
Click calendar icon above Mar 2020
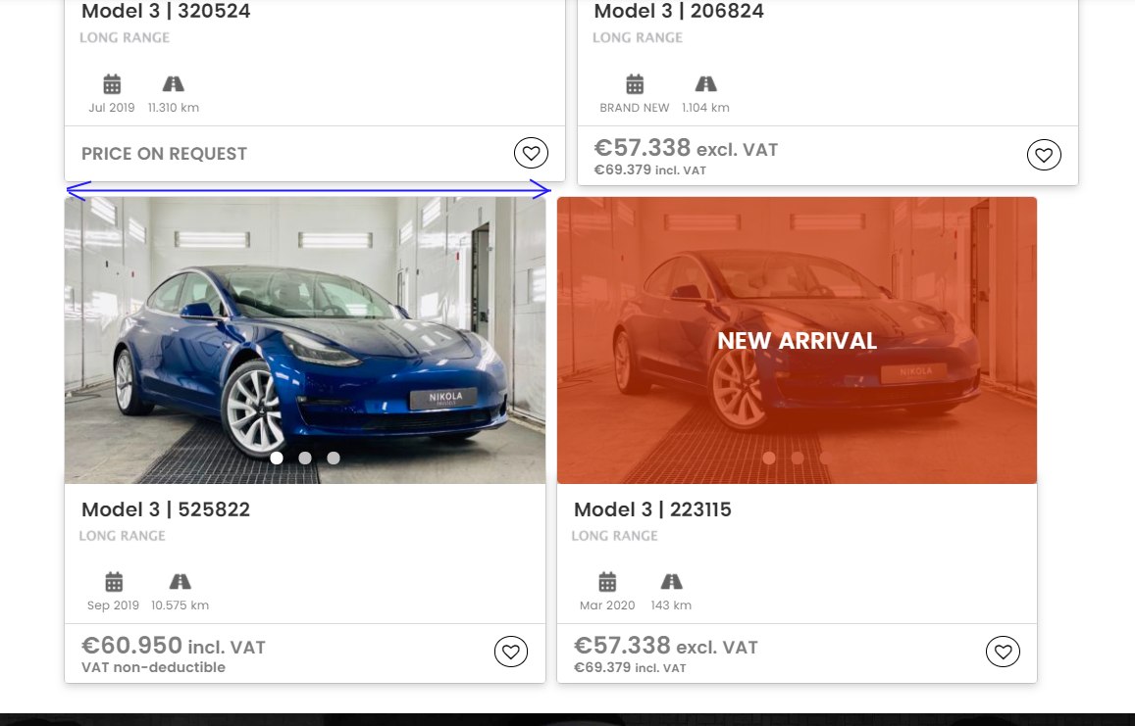(x=607, y=581)
